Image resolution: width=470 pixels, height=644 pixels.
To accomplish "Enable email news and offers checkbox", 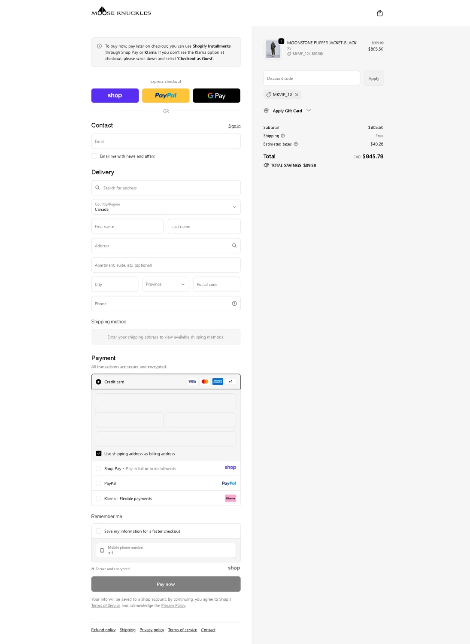I will point(94,156).
